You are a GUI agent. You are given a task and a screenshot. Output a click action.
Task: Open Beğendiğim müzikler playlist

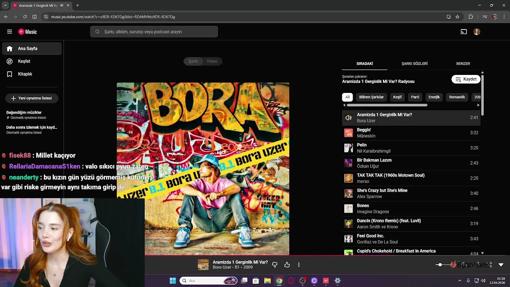(x=32, y=115)
